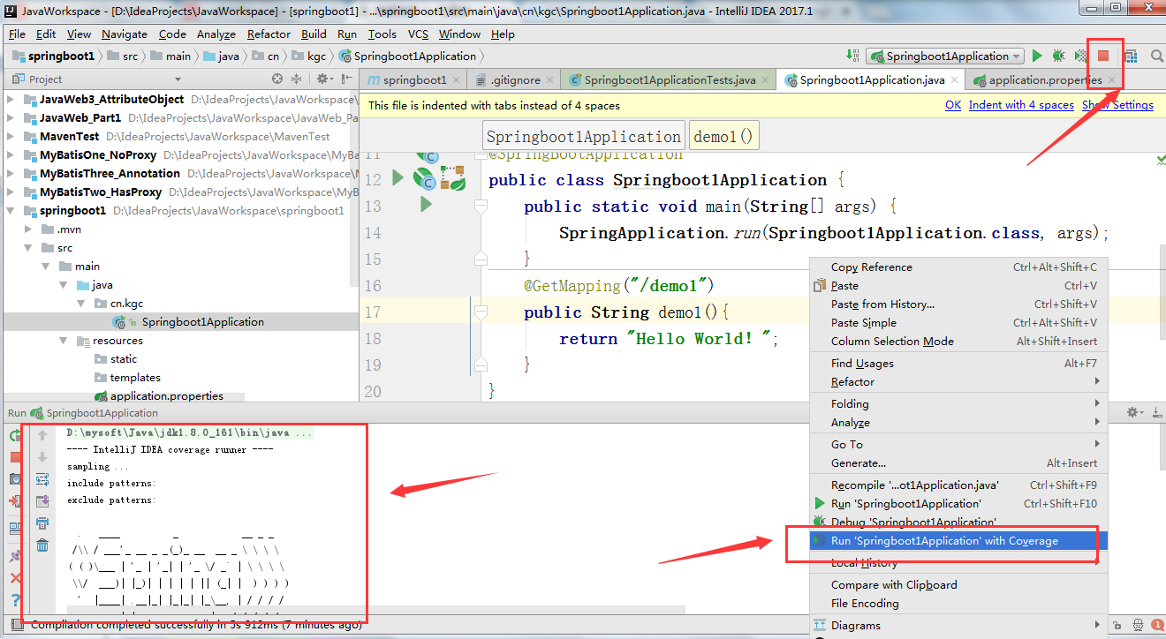Open the Refactor menu in menu bar

(269, 34)
